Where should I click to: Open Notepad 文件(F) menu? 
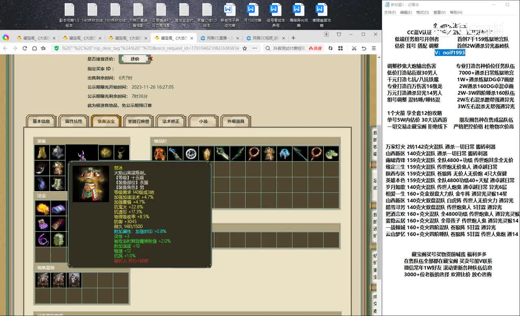(x=390, y=13)
